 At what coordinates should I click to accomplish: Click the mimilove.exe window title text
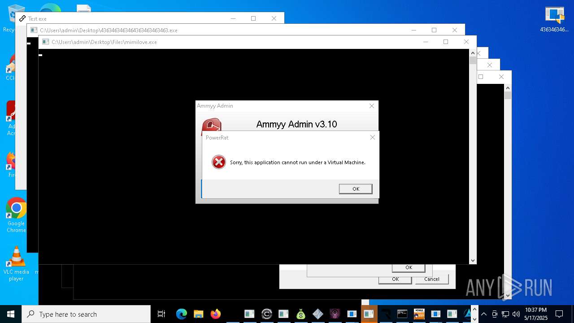[x=104, y=42]
